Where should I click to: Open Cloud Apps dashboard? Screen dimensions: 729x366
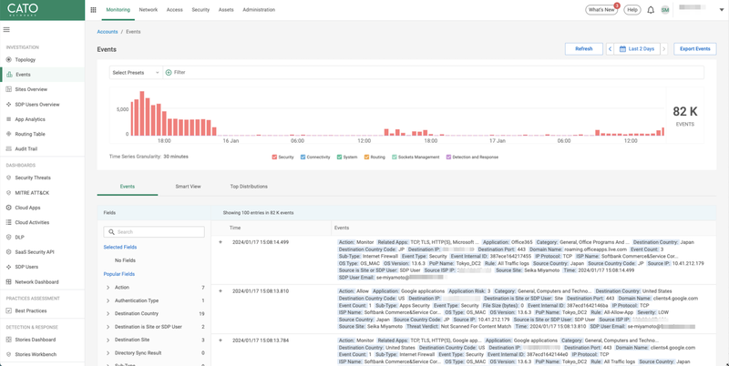click(27, 208)
